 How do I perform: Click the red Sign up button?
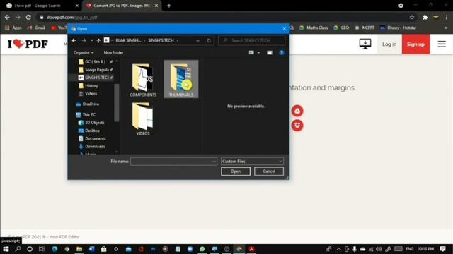[x=415, y=44]
